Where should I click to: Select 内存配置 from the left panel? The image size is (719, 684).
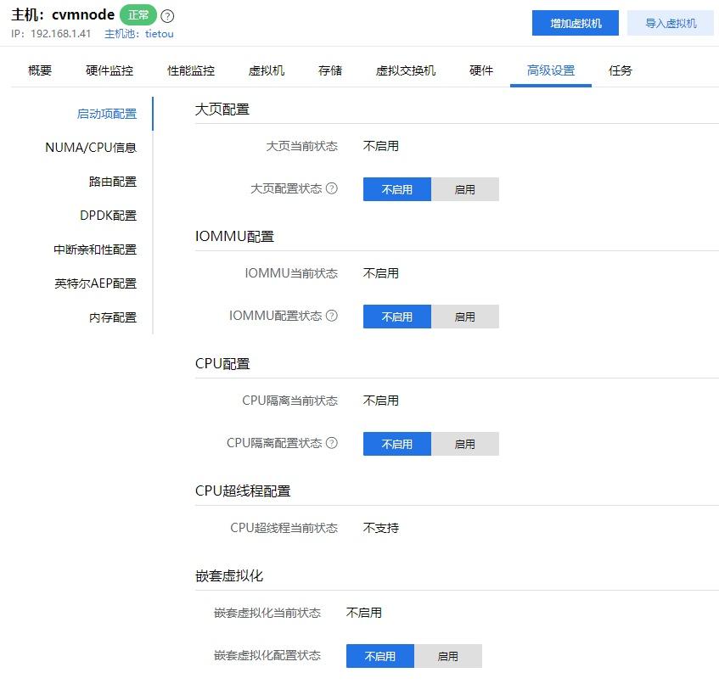point(115,317)
